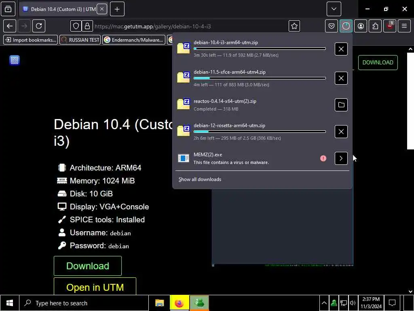Click the debian-11.5-xfce download progress bar
The height and width of the screenshot is (311, 414).
(x=260, y=78)
